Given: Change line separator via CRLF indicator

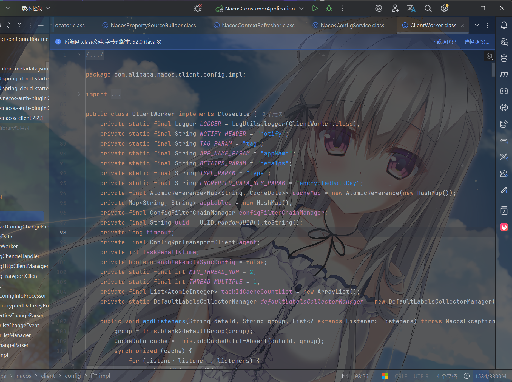Looking at the screenshot, I should click(x=401, y=376).
